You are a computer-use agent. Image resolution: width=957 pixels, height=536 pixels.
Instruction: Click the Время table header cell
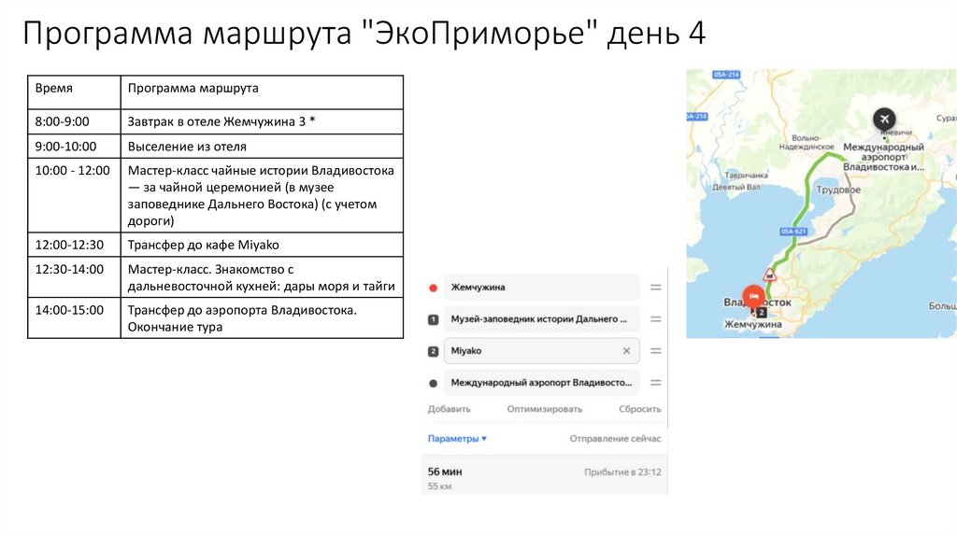tap(74, 92)
